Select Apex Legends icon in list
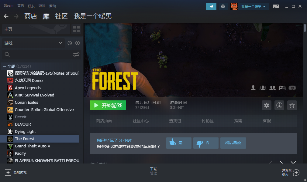 click(x=10, y=88)
